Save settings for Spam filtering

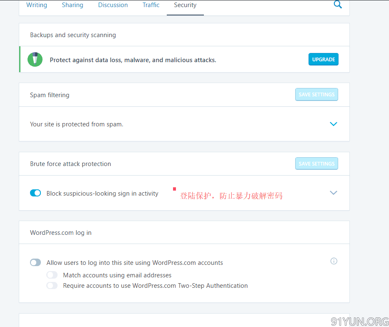pyautogui.click(x=316, y=95)
